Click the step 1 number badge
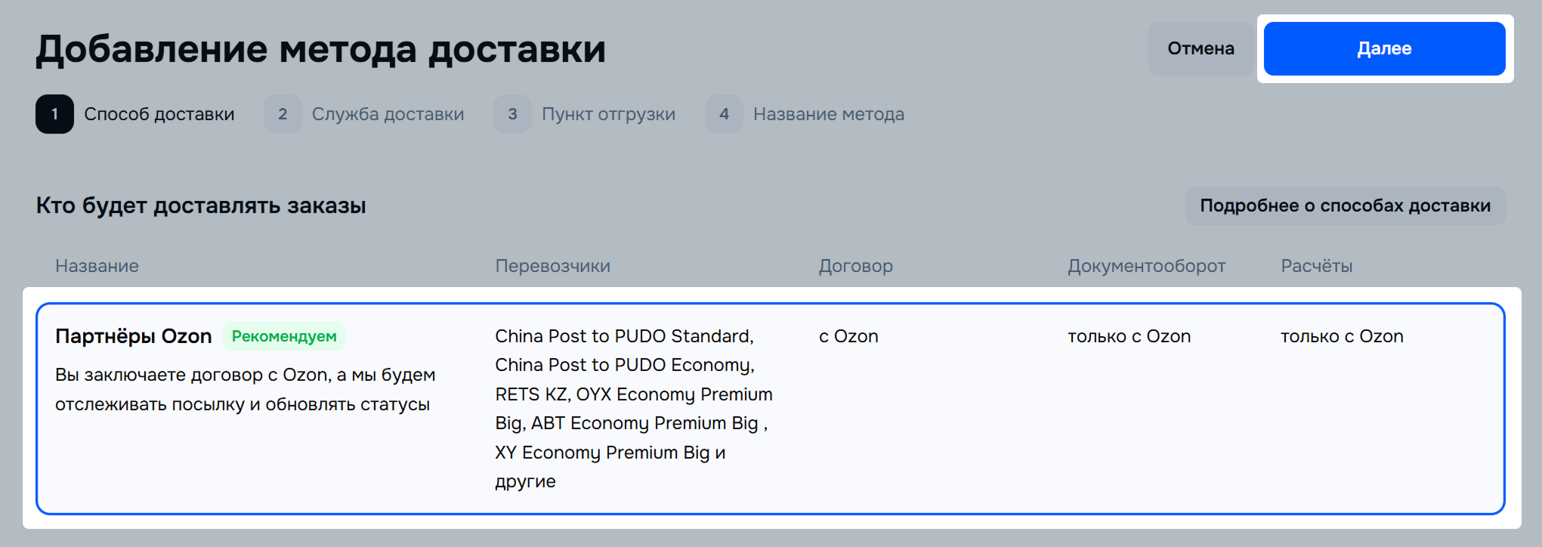Screen dimensions: 1542x547 coord(54,114)
